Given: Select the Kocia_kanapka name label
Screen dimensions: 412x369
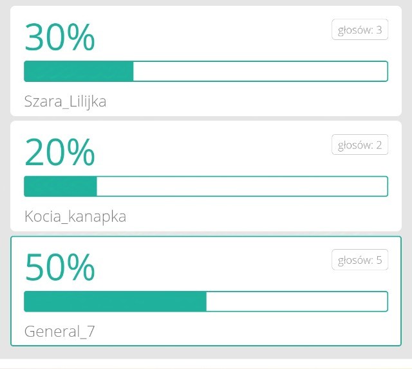Looking at the screenshot, I should coord(75,217).
